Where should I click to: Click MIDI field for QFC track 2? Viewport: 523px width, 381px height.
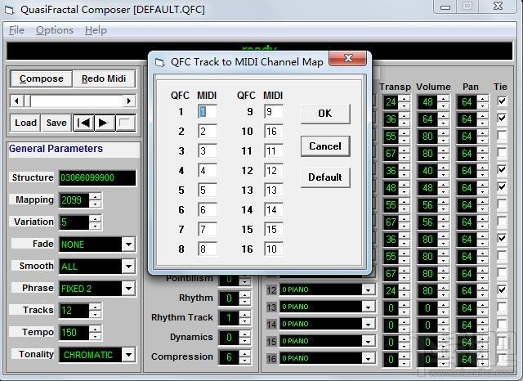[207, 132]
